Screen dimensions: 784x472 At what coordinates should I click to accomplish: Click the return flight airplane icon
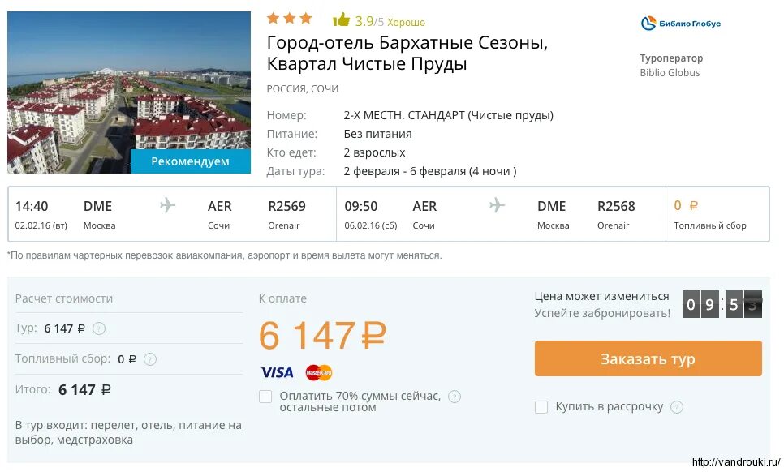tap(498, 206)
